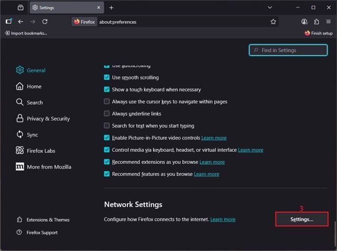Switch to the Firefox Labs section
The width and height of the screenshot is (337, 251).
pyautogui.click(x=41, y=151)
